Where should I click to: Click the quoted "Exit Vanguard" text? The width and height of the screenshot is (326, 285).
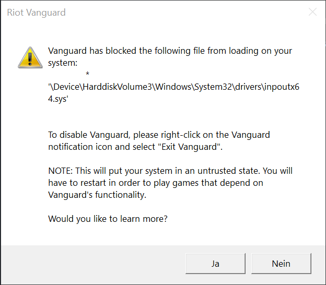pyautogui.click(x=191, y=147)
